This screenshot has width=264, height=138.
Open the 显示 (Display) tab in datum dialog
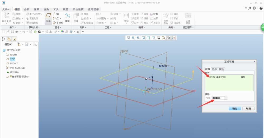214,69
